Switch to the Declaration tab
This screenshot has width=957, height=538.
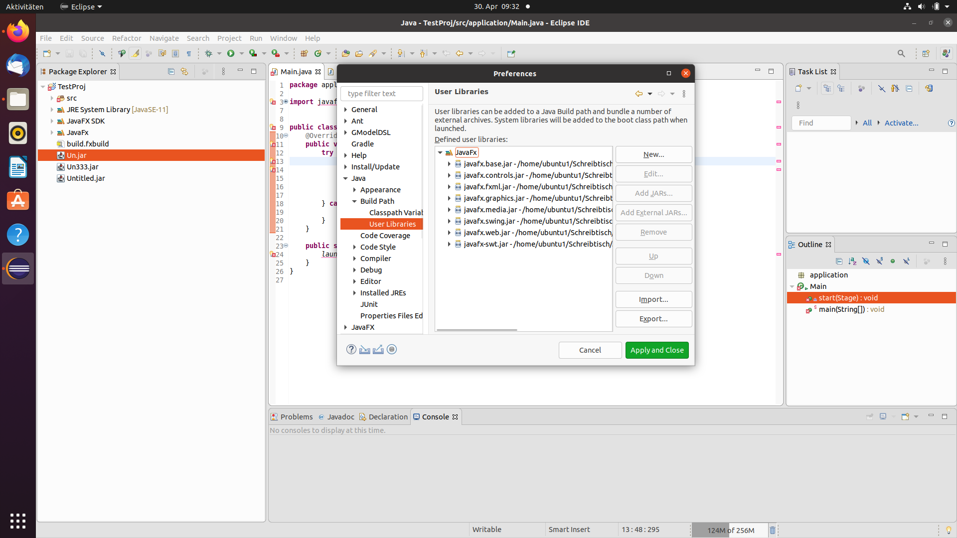click(x=384, y=417)
